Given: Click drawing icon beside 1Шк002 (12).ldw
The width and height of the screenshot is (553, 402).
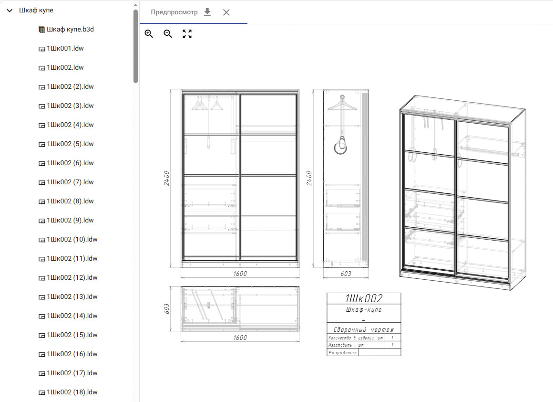Looking at the screenshot, I should click(41, 278).
